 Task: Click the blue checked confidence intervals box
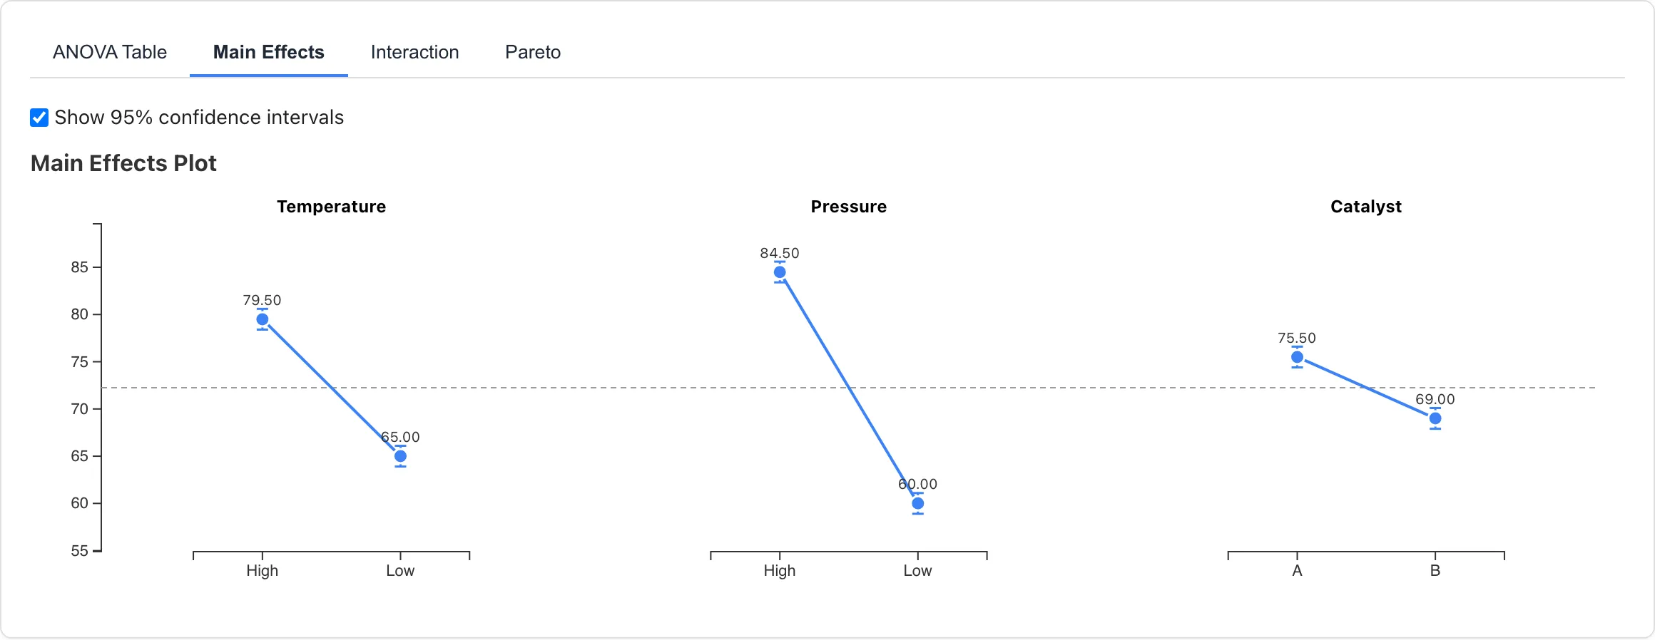pos(39,116)
